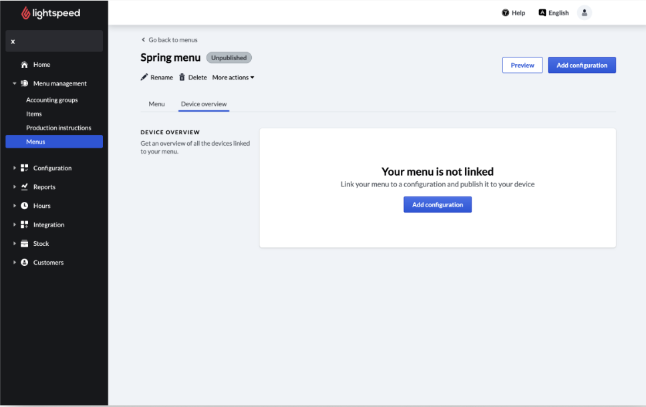Screen dimensions: 646x407
Task: Click the trash Delete icon
Action: coord(182,78)
